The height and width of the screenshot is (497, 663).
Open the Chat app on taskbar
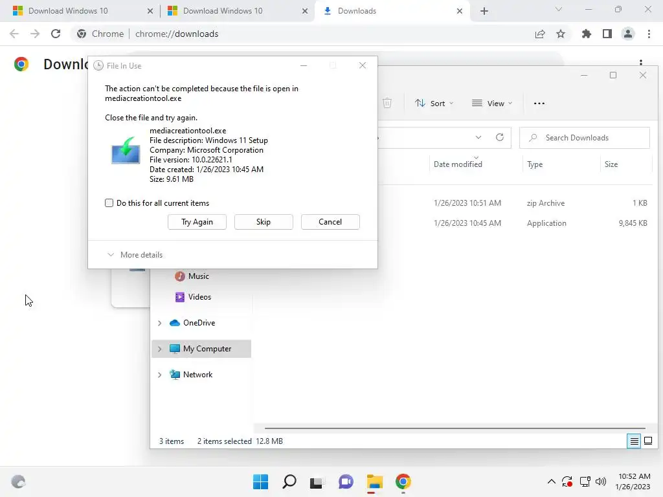(x=346, y=481)
